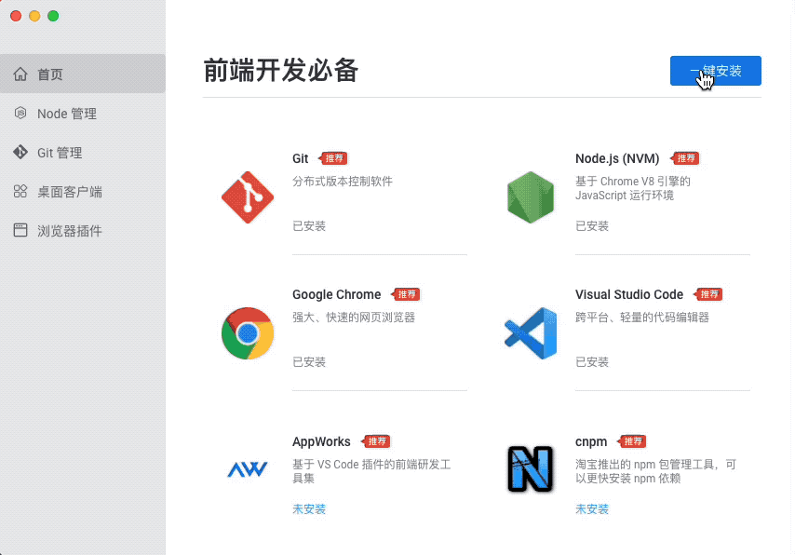The height and width of the screenshot is (555, 795).
Task: Open the 浏览器插件 section
Action: point(71,231)
